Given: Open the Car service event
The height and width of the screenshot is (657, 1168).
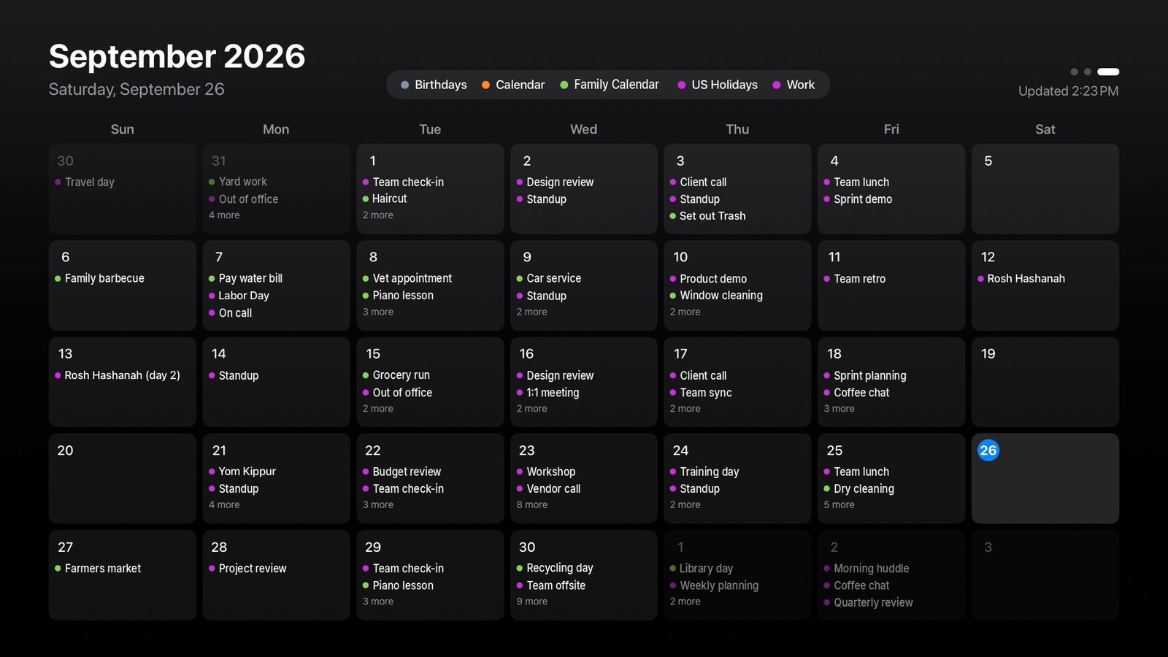Looking at the screenshot, I should tap(549, 279).
